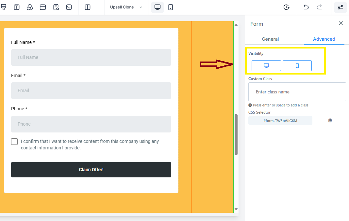Image resolution: width=349 pixels, height=221 pixels.
Task: Switch to the General tab
Action: point(270,39)
